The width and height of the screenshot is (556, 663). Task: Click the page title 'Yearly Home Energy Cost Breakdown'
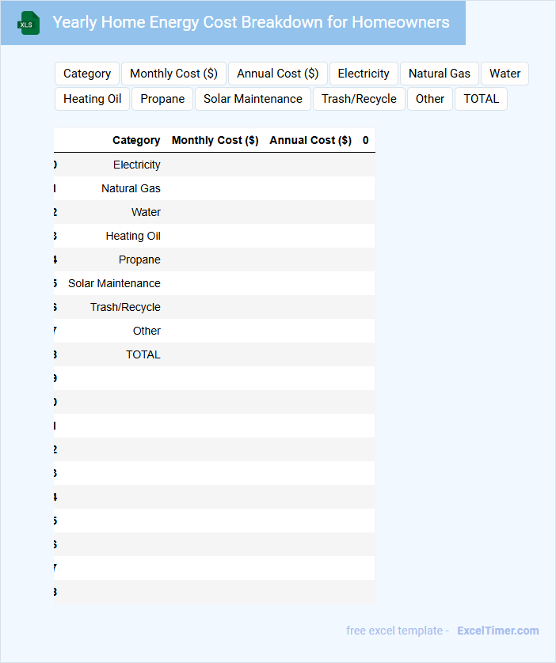click(x=251, y=22)
